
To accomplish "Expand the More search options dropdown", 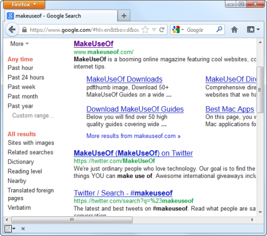I will point(19,44).
